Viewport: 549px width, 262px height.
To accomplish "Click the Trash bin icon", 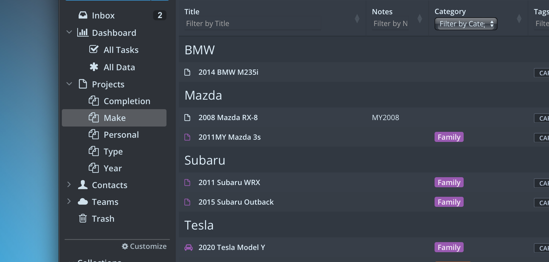I will [83, 218].
